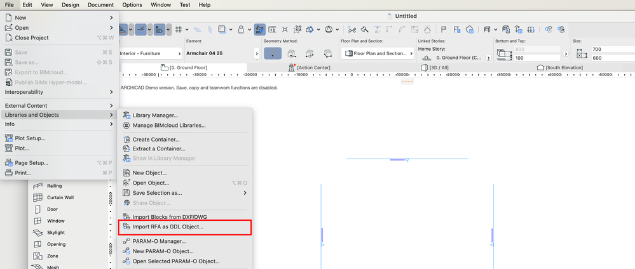Select the third Geometry Method box option
This screenshot has height=269, width=635.
310,53
